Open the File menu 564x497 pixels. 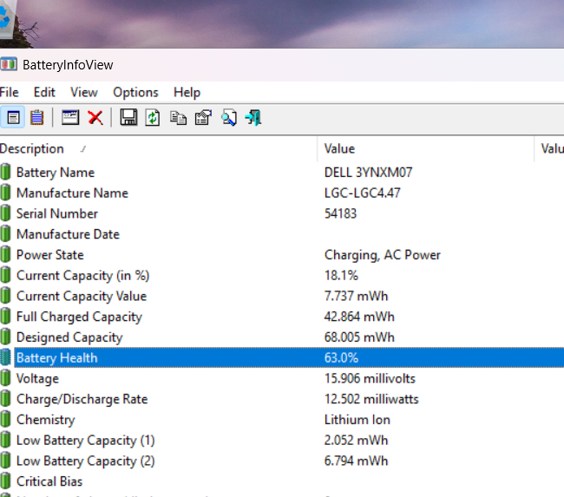(9, 93)
